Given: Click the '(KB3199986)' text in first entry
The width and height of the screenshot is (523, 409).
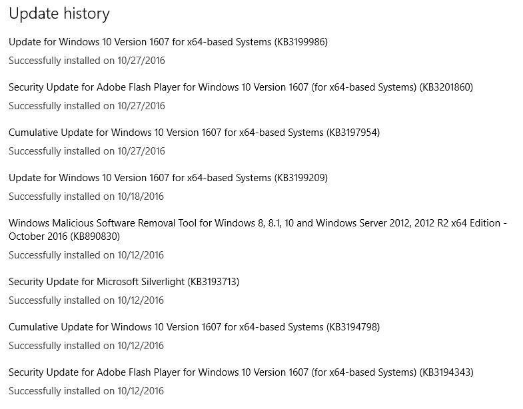Looking at the screenshot, I should point(300,42).
